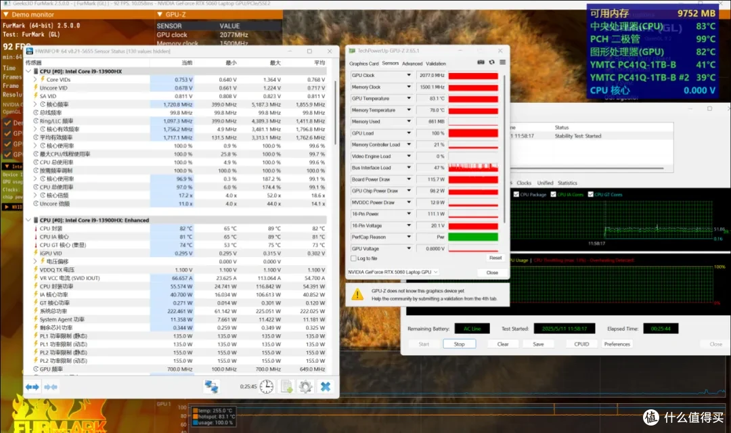Open Statistics tab in stability test
The image size is (731, 433).
coord(567,183)
